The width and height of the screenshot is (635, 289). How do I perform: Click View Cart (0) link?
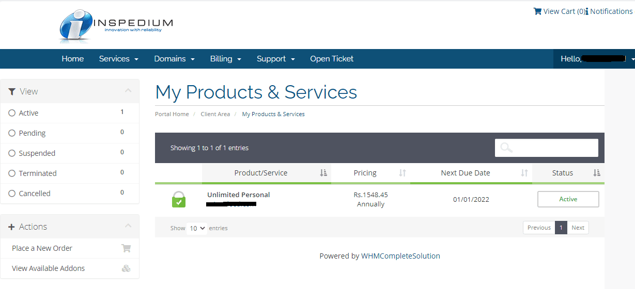point(559,11)
